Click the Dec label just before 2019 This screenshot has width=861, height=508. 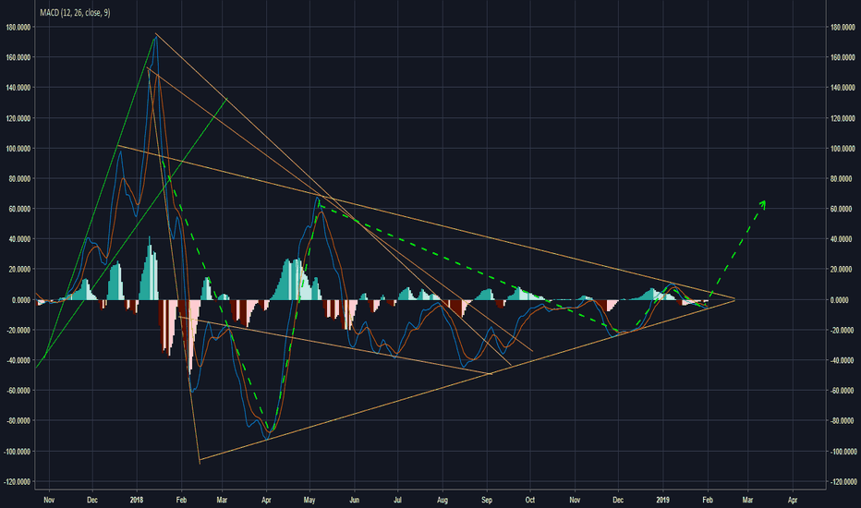click(x=618, y=500)
